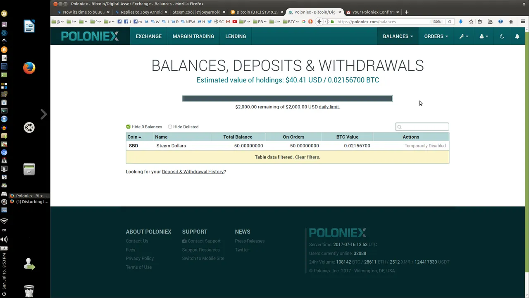Viewport: 529px width, 298px height.
Task: Click the log out user arrow icon
Action: point(29,264)
